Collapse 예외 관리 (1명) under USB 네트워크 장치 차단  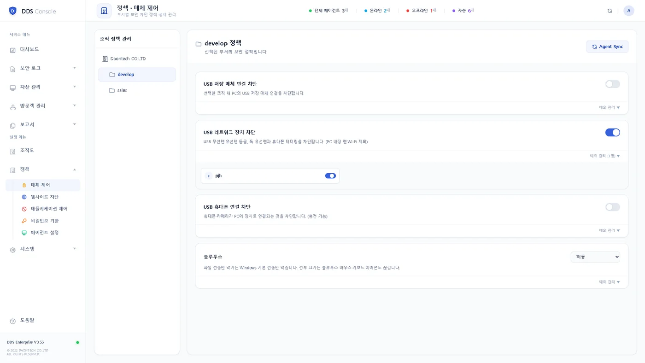(x=605, y=156)
